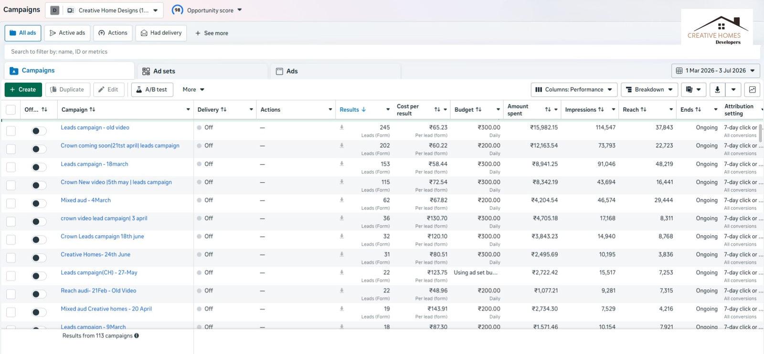Open the Results column header dropdown arrow

tap(388, 110)
